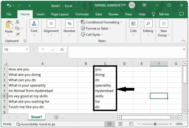The width and height of the screenshot is (189, 128).
Task: Click the Undo arrow in title bar
Action: click(9, 5)
